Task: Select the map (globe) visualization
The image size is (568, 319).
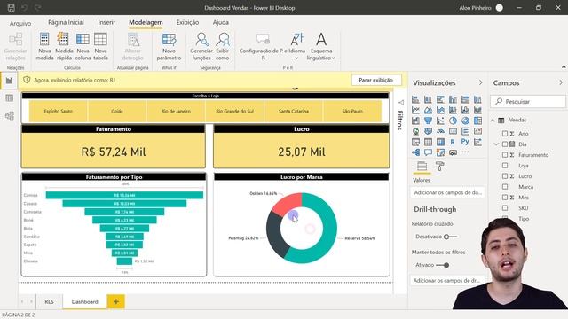Action: (x=415, y=131)
